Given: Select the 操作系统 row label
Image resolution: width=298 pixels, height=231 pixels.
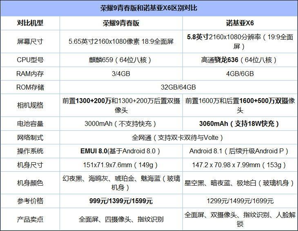Looking at the screenshot, I should pyautogui.click(x=30, y=151).
